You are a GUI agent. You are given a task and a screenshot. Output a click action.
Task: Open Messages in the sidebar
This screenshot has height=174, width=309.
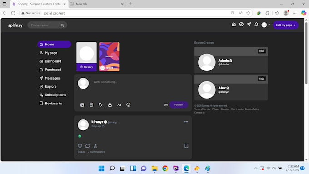coord(50,78)
